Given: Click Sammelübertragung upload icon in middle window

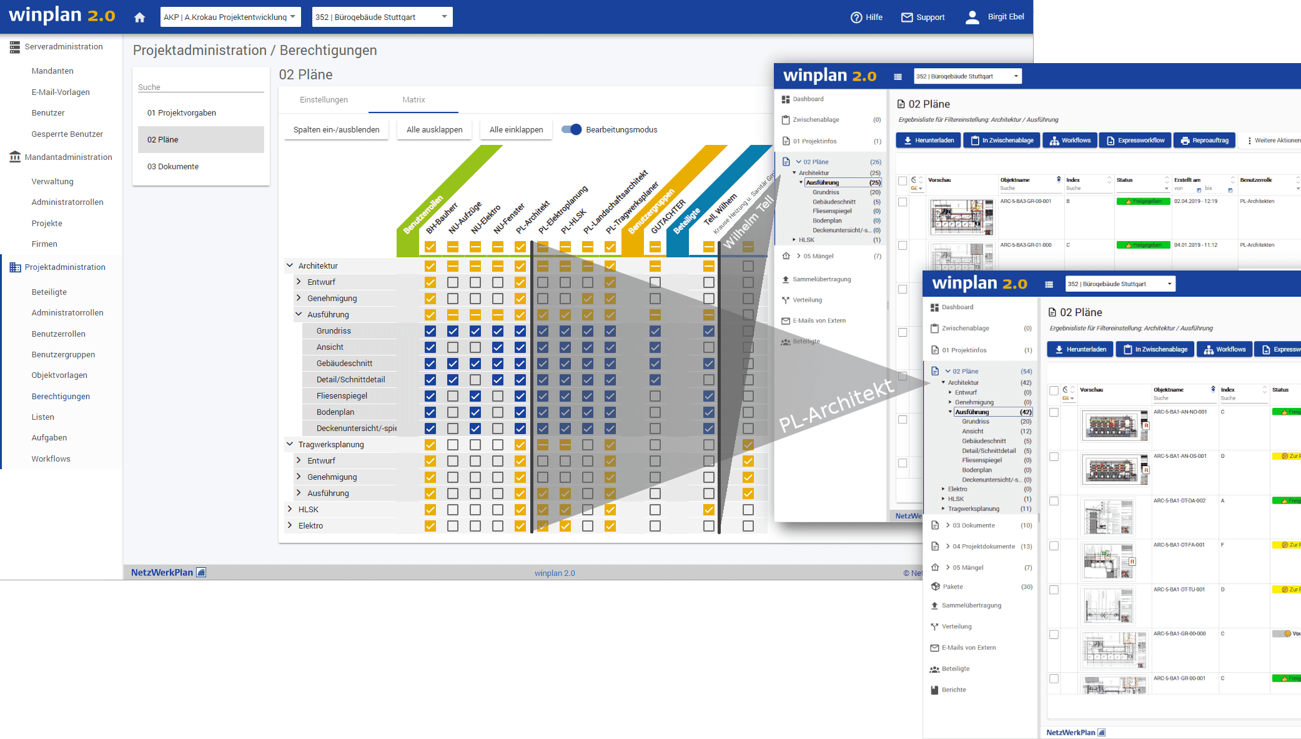Looking at the screenshot, I should tap(786, 280).
